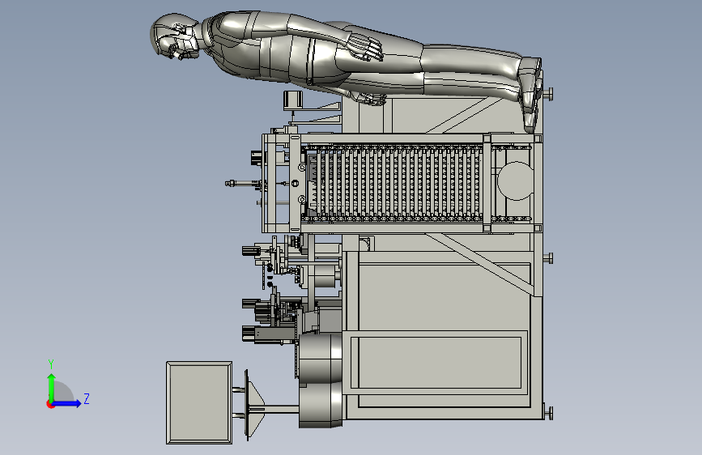The height and width of the screenshot is (455, 702).
Task: Select the square monitor panel beside the machine
Action: pos(199,402)
